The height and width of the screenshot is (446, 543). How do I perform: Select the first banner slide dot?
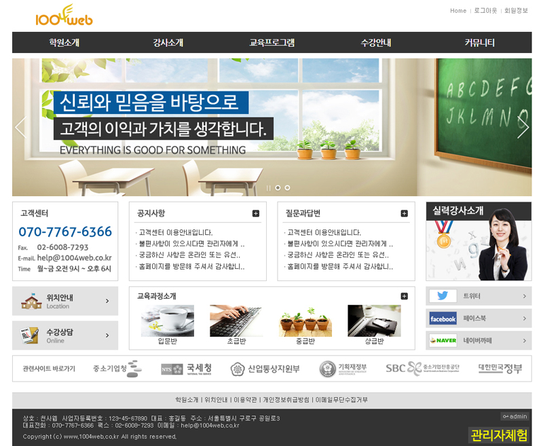[x=278, y=187]
